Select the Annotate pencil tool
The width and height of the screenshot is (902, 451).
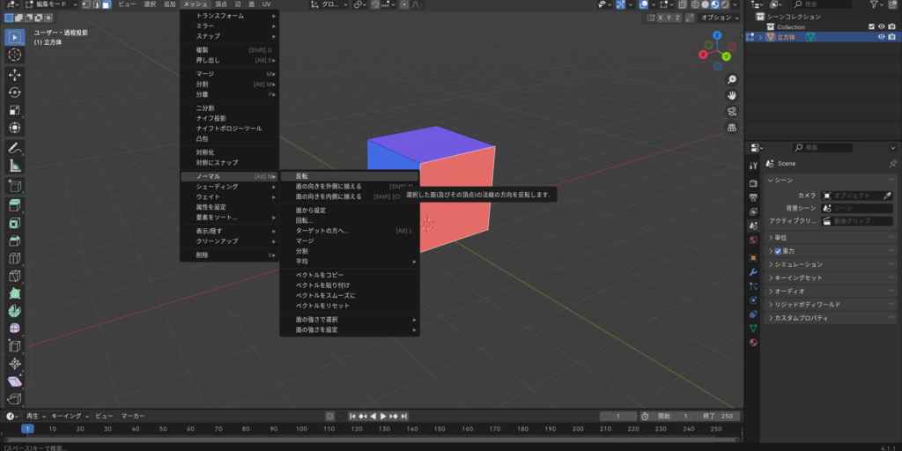pyautogui.click(x=15, y=148)
